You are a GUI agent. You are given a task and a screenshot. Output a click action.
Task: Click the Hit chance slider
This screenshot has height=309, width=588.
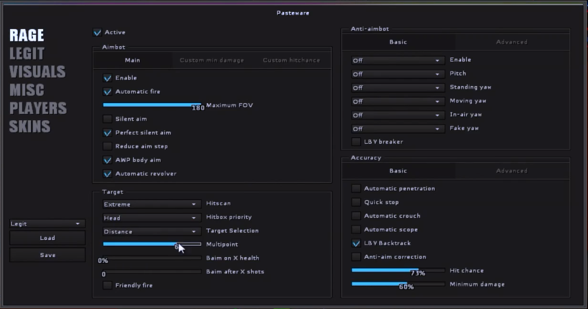pyautogui.click(x=398, y=270)
